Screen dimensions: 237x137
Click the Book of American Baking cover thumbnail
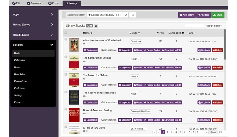[x=74, y=115]
